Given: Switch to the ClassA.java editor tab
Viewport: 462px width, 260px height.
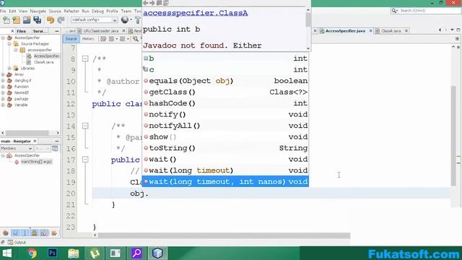Looking at the screenshot, I should tap(391, 30).
